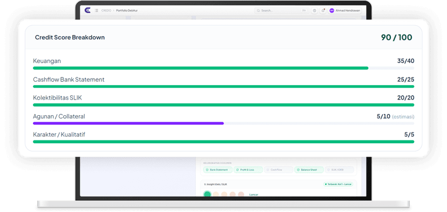Click the Balance Sheet check icon
Image resolution: width=447 pixels, height=212 pixels.
click(x=298, y=169)
